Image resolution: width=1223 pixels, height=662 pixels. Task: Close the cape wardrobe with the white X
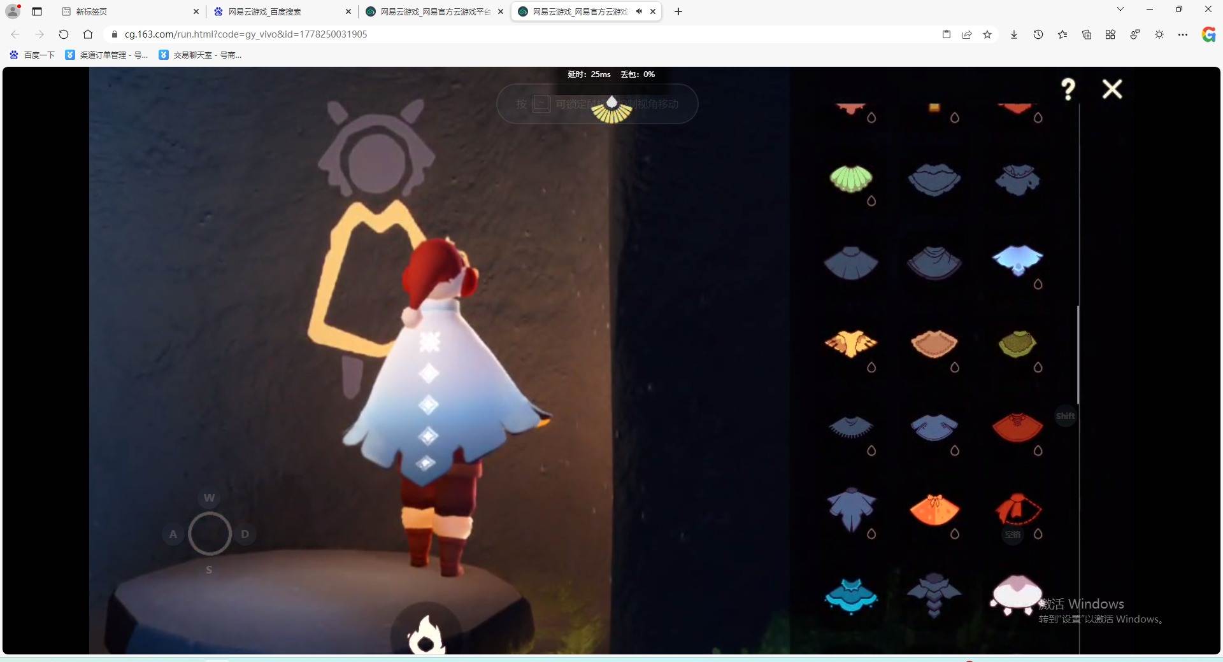(x=1112, y=89)
